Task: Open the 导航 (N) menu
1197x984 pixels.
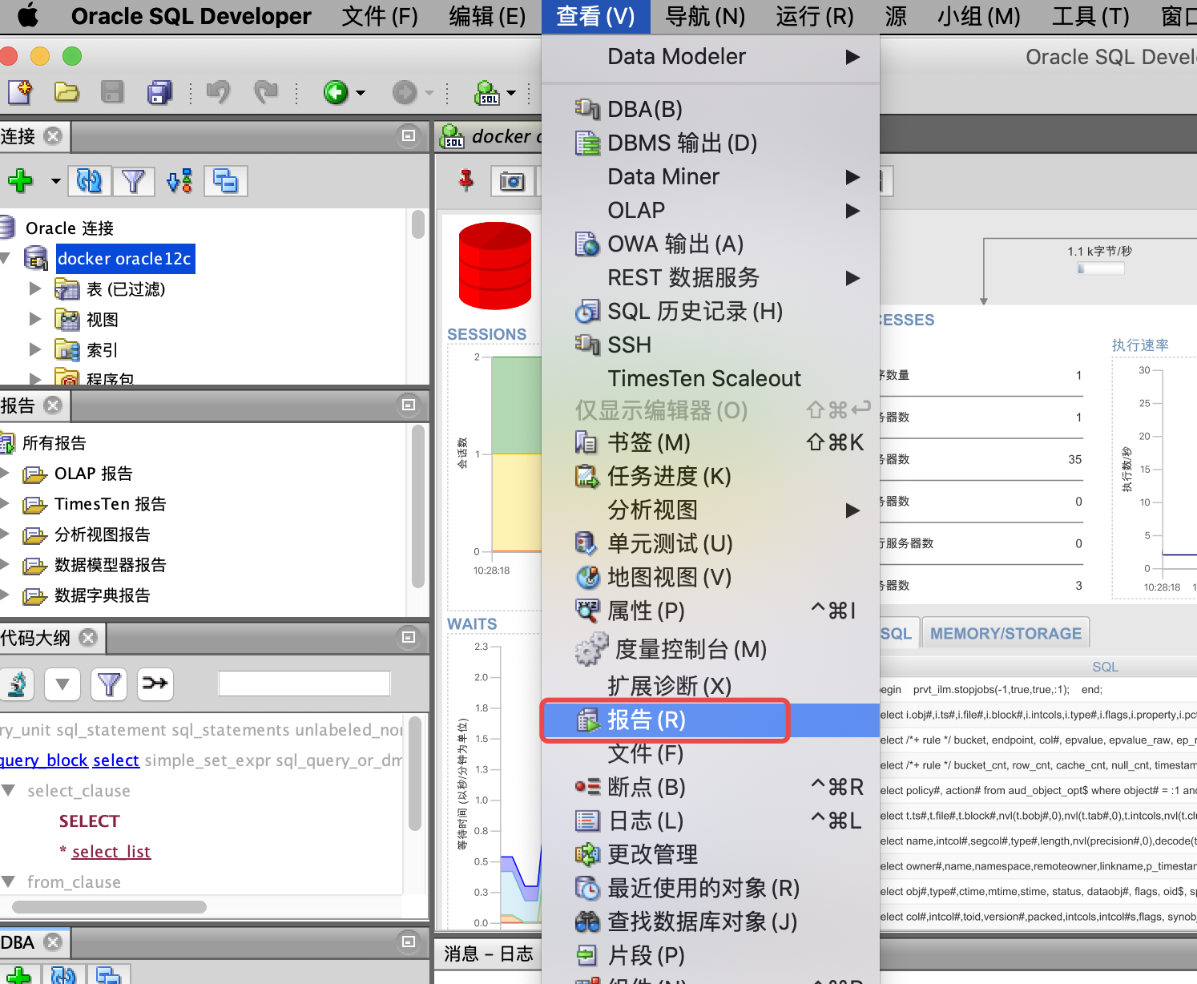Action: coord(704,17)
